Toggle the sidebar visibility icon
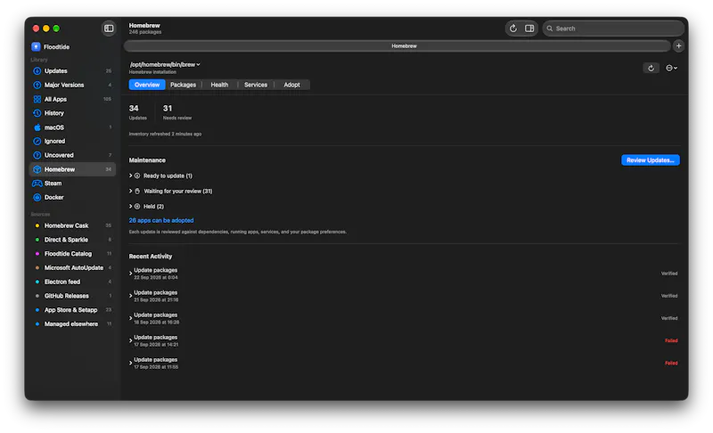The width and height of the screenshot is (713, 433). (x=109, y=29)
